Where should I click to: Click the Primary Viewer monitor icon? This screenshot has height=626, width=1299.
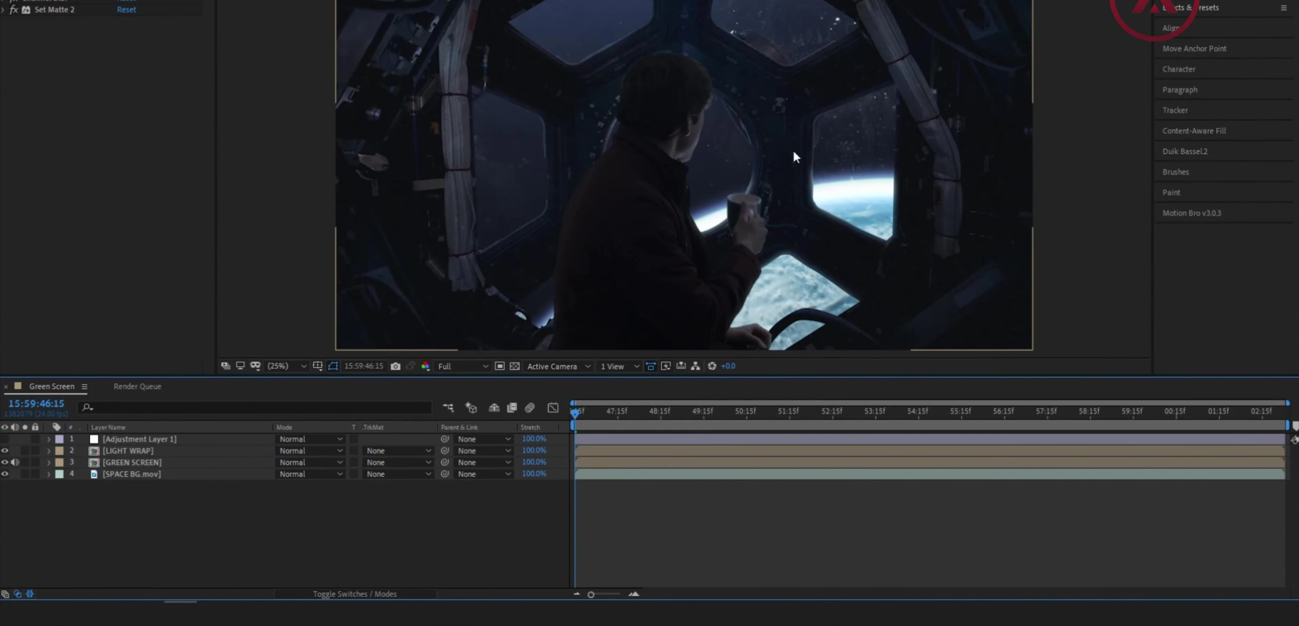(240, 366)
